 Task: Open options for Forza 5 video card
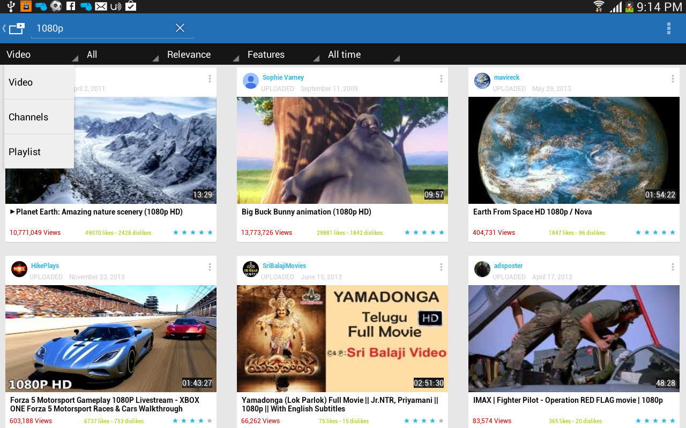[x=210, y=267]
